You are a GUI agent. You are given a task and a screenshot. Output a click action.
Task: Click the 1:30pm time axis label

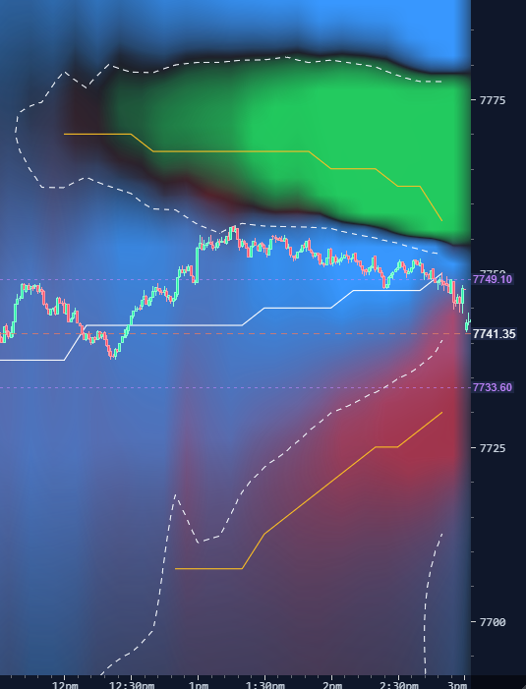tap(265, 685)
